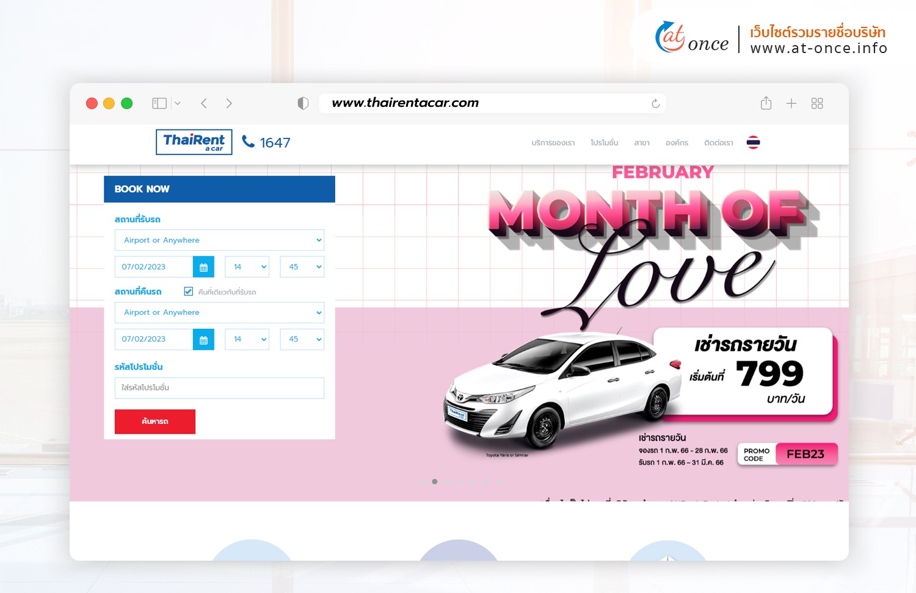Go back with browser back arrow
This screenshot has height=593, width=916.
[x=204, y=103]
